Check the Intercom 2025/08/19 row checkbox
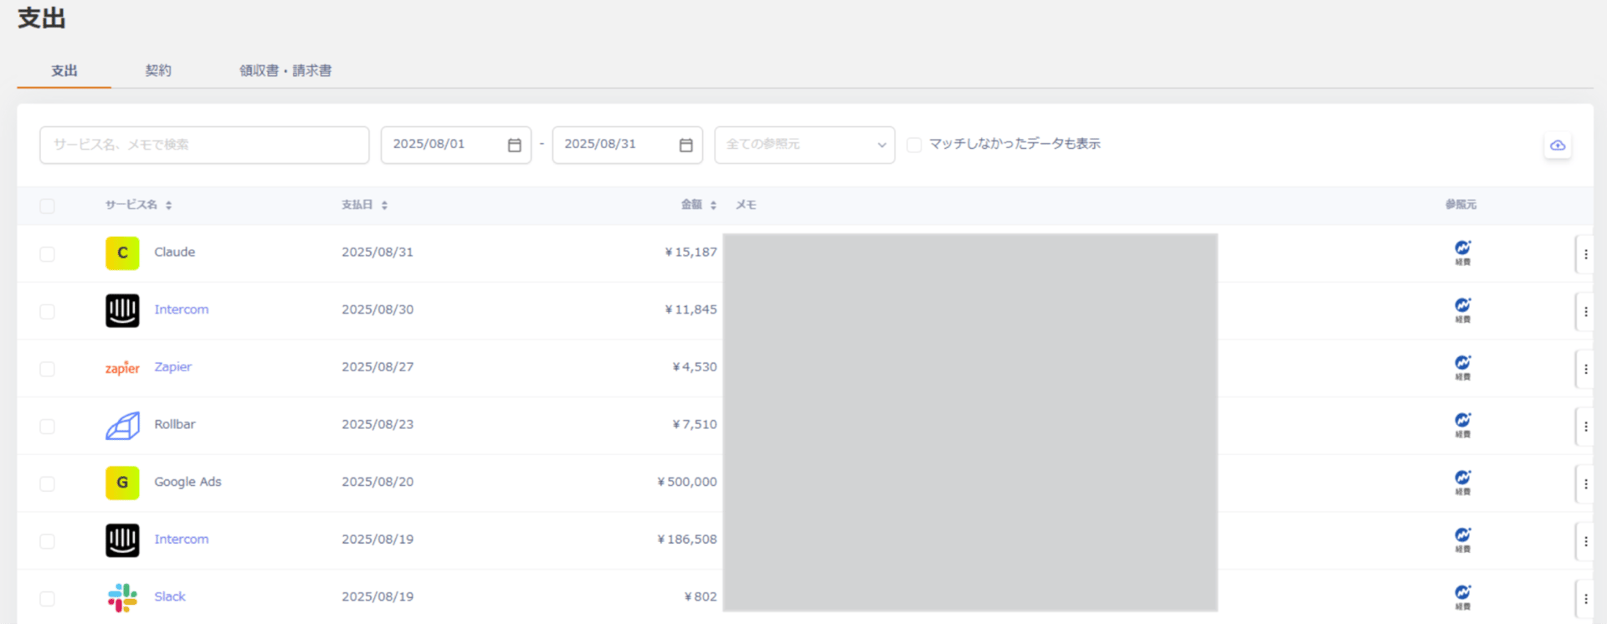1607x624 pixels. [47, 541]
